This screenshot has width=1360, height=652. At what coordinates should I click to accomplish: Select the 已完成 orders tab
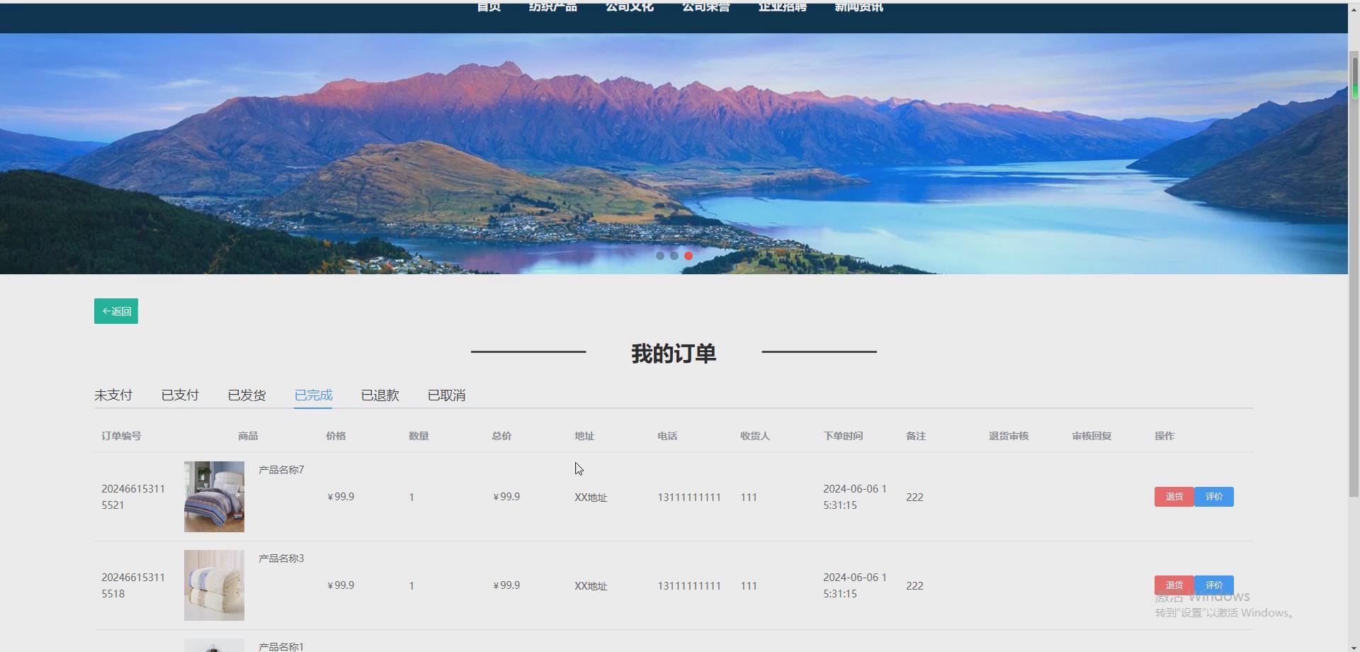pos(313,395)
